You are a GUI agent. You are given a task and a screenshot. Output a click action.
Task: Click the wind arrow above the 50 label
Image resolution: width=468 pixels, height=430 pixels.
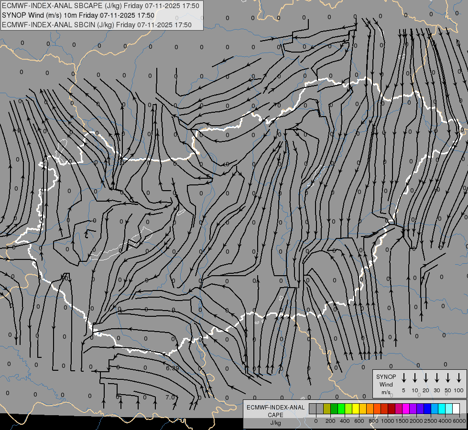448,378
